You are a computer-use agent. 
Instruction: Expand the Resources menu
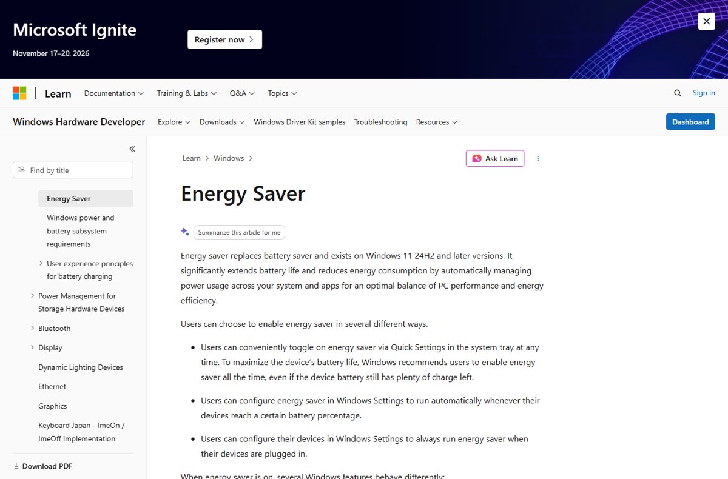pos(437,122)
